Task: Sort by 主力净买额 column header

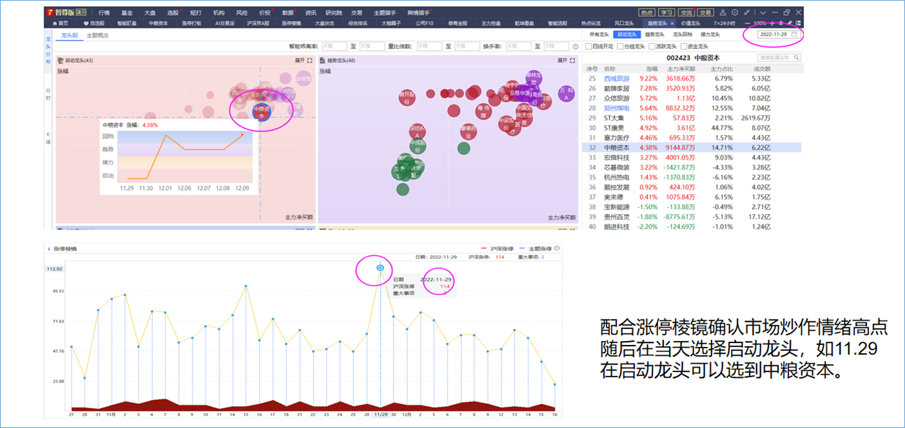Action: [682, 68]
